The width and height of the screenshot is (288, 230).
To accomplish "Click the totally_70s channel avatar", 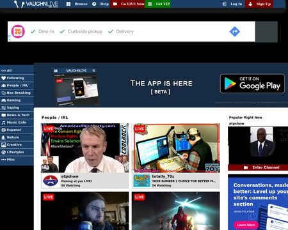I will coord(141,181).
